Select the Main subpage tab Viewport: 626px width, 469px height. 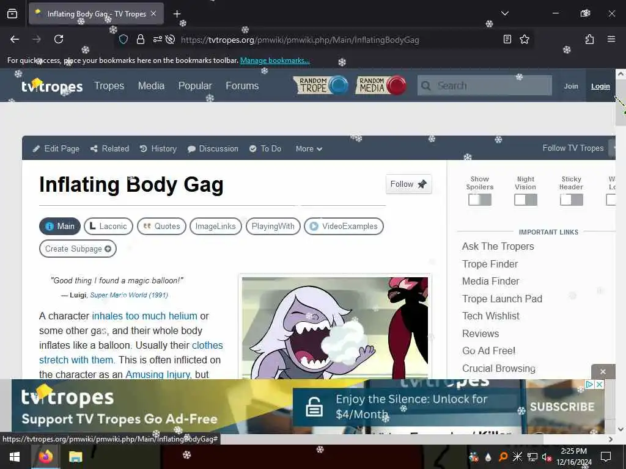pos(60,226)
